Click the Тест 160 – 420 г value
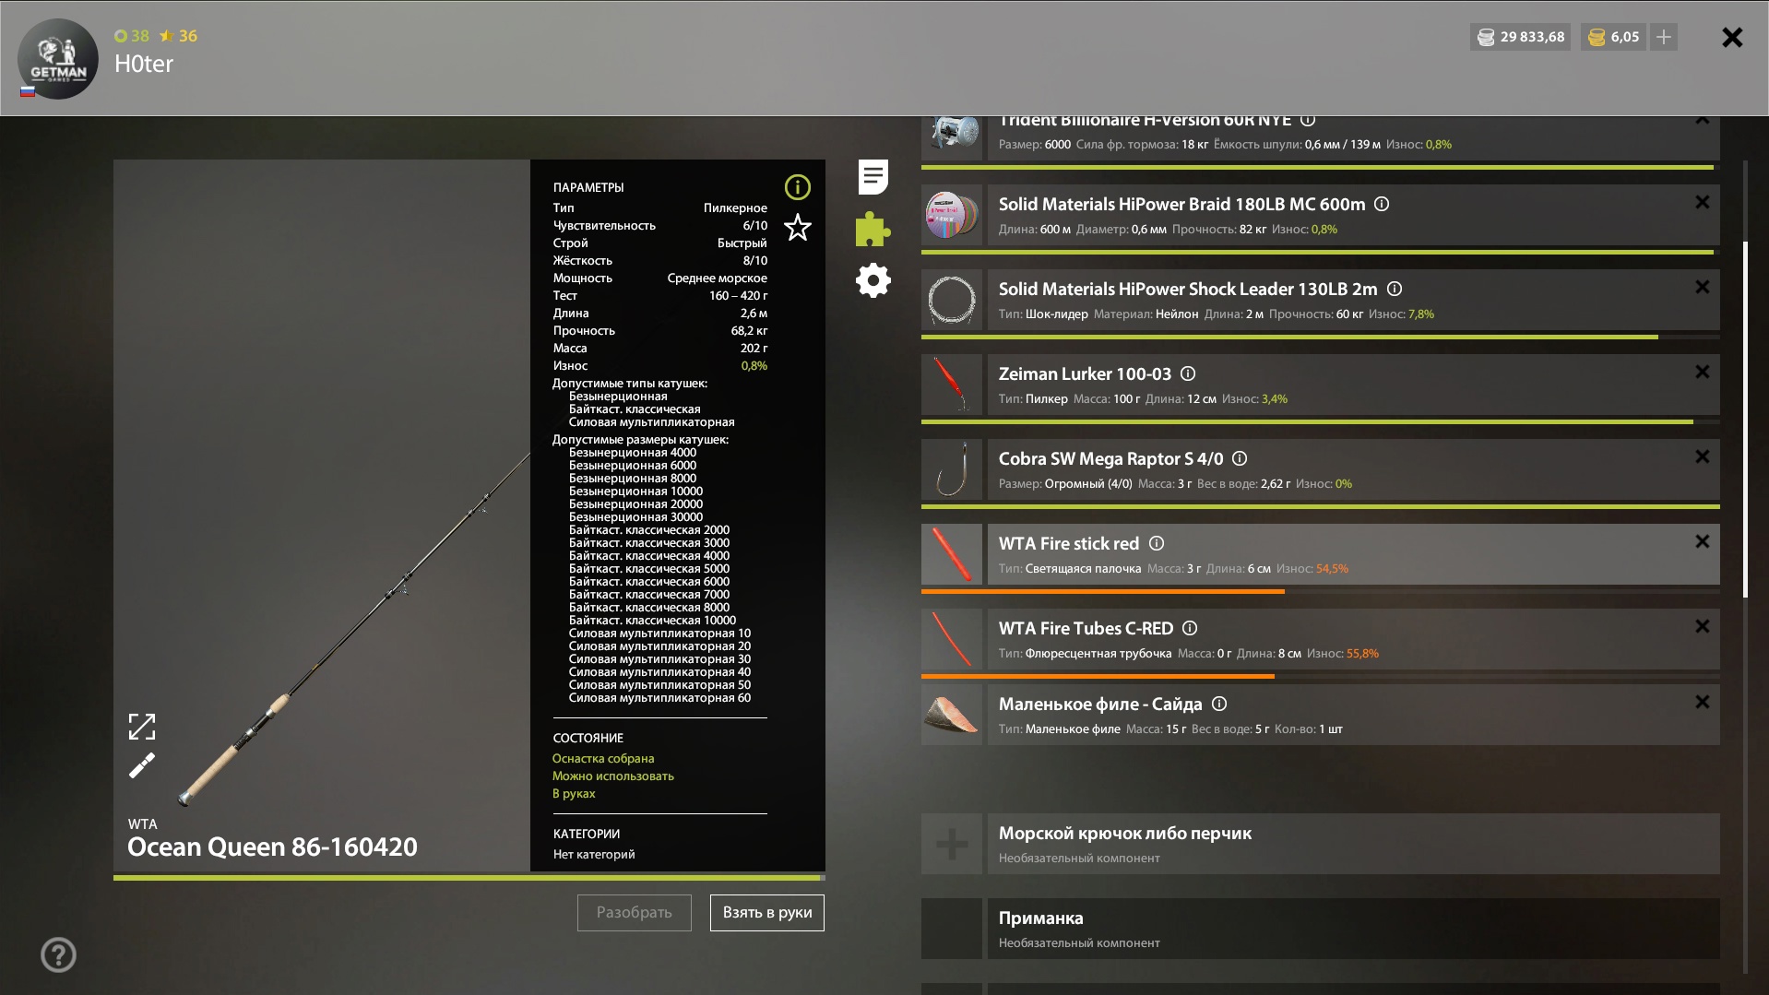The height and width of the screenshot is (995, 1769). 738,295
